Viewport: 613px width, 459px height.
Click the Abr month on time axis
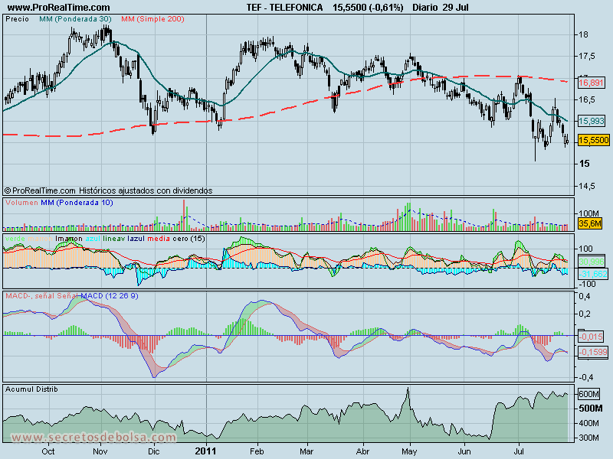(x=363, y=451)
